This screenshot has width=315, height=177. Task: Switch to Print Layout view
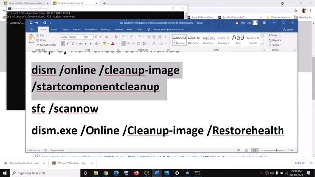pyautogui.click(x=247, y=150)
